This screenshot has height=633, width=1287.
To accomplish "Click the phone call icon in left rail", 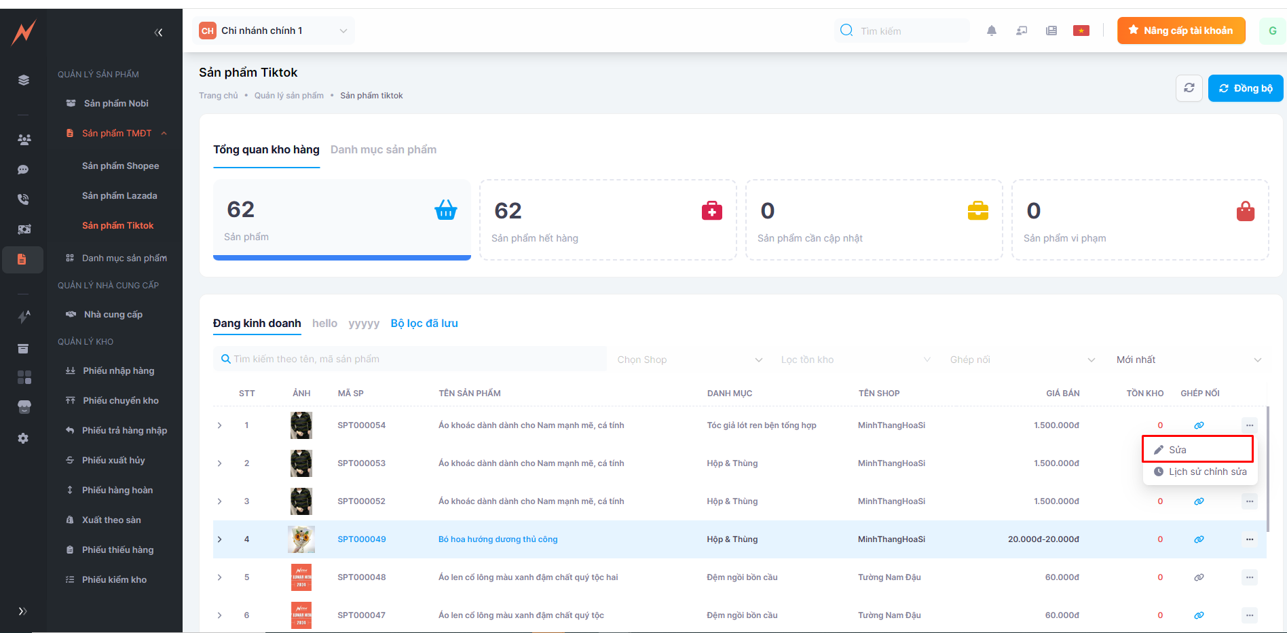I will coord(23,199).
